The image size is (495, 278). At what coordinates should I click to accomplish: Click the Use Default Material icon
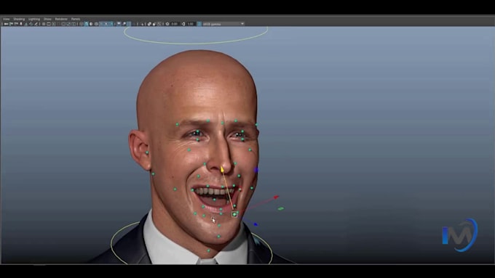coord(91,24)
